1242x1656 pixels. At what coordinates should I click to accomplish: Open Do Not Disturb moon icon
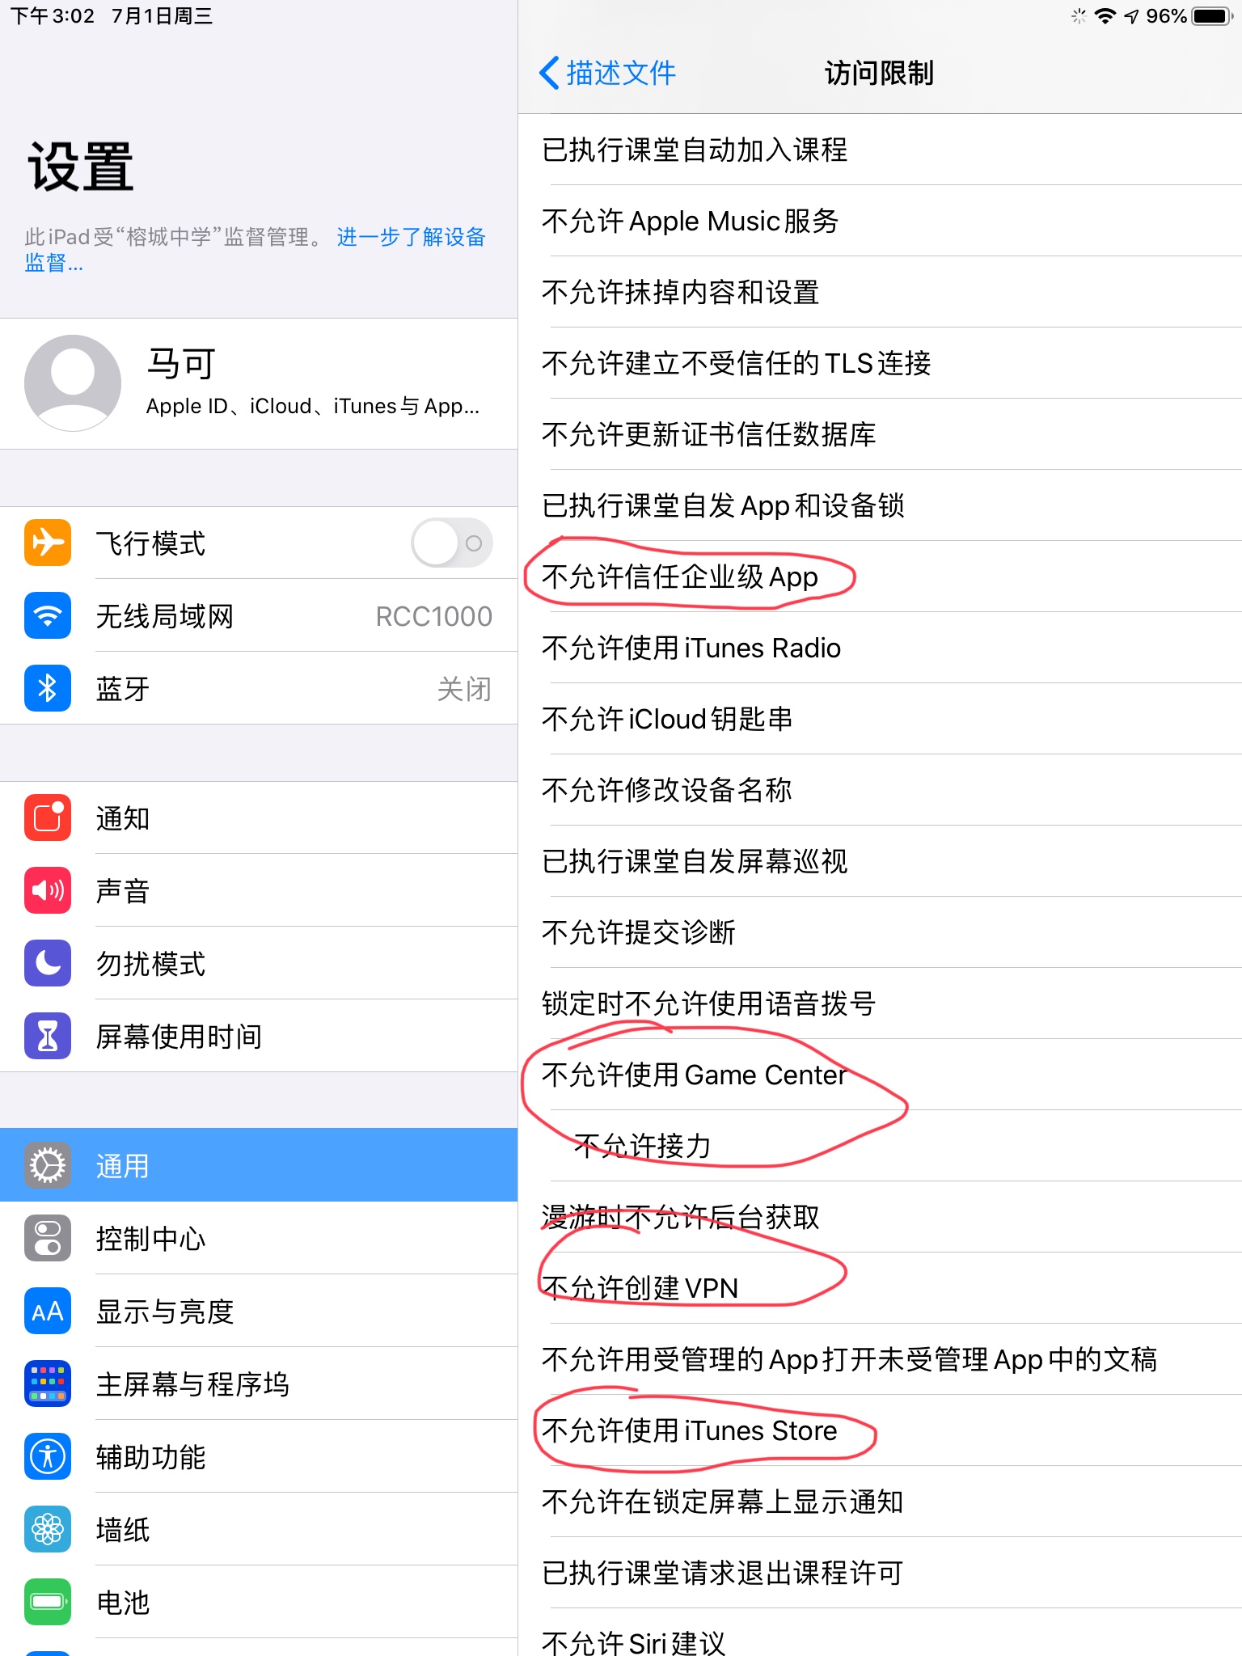pos(48,963)
